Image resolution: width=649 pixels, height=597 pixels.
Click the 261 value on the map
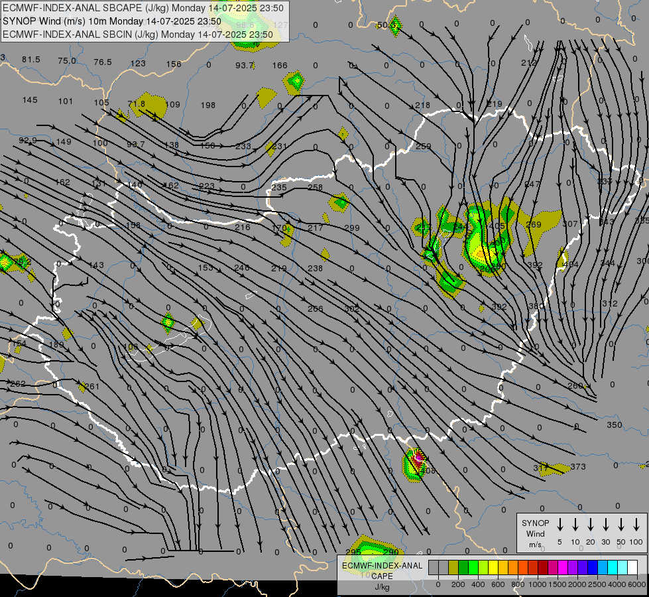[x=91, y=387]
